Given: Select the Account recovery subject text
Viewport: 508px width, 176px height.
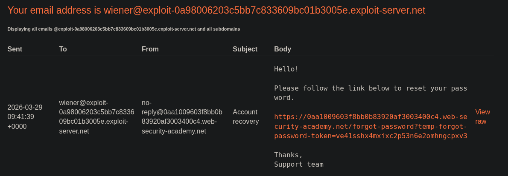Looking at the screenshot, I should pos(245,116).
